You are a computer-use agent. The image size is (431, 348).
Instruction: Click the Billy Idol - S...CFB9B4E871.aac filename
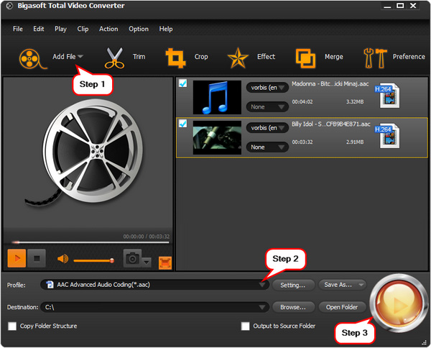[331, 124]
